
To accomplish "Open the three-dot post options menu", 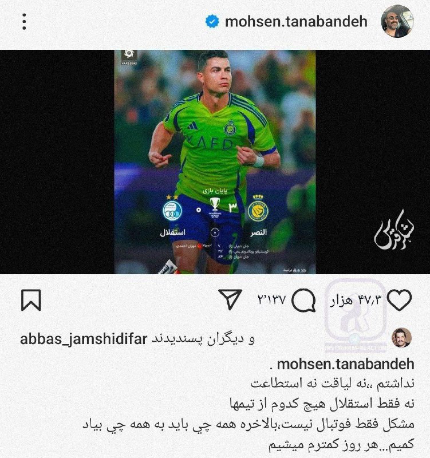I will [24, 22].
